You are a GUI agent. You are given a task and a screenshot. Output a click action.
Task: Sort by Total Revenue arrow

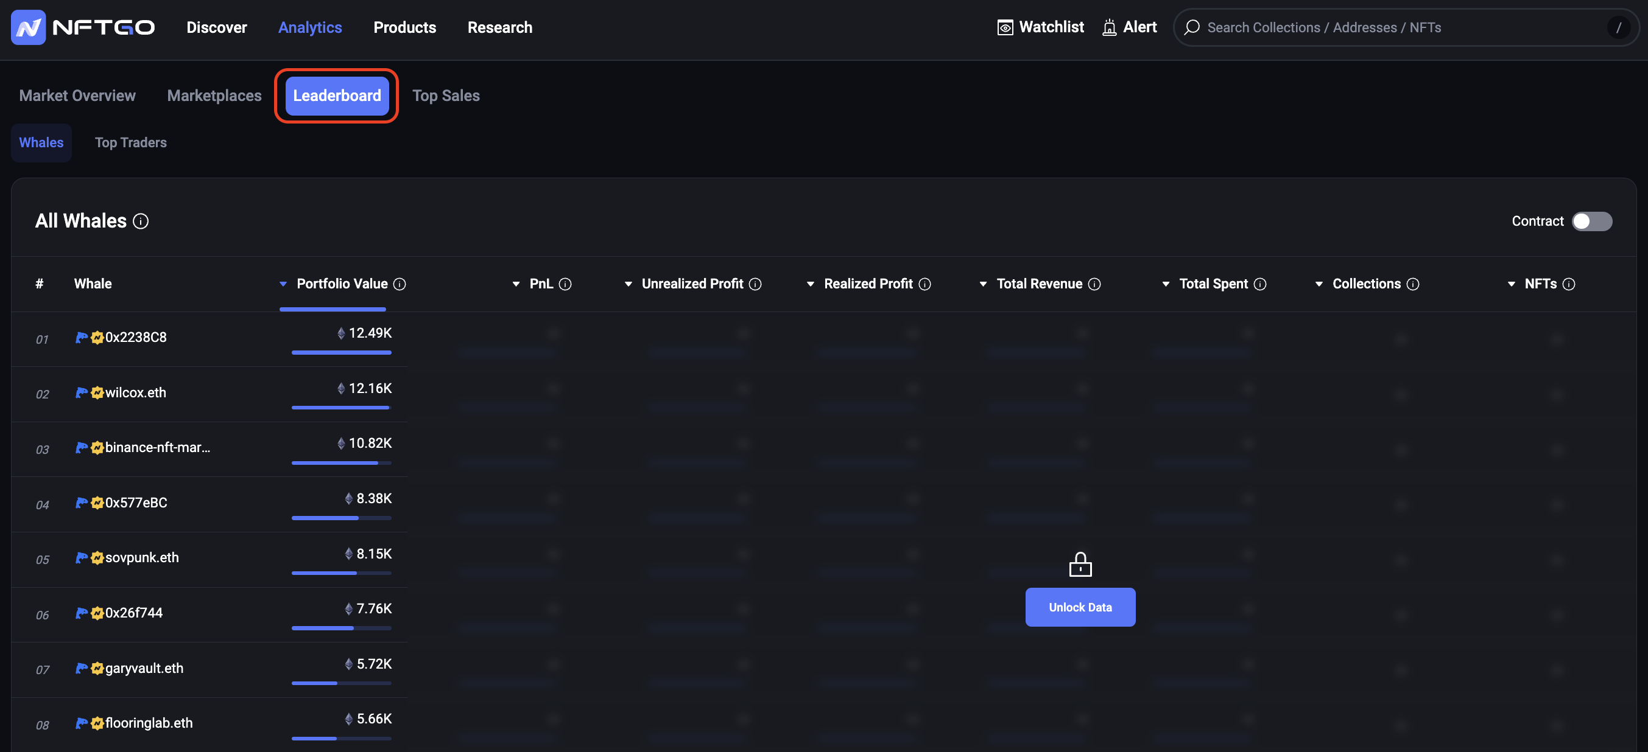point(984,284)
